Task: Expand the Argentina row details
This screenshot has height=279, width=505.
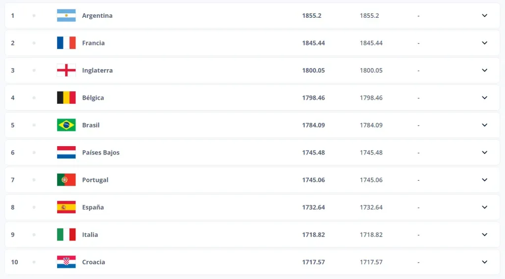Action: coord(484,15)
